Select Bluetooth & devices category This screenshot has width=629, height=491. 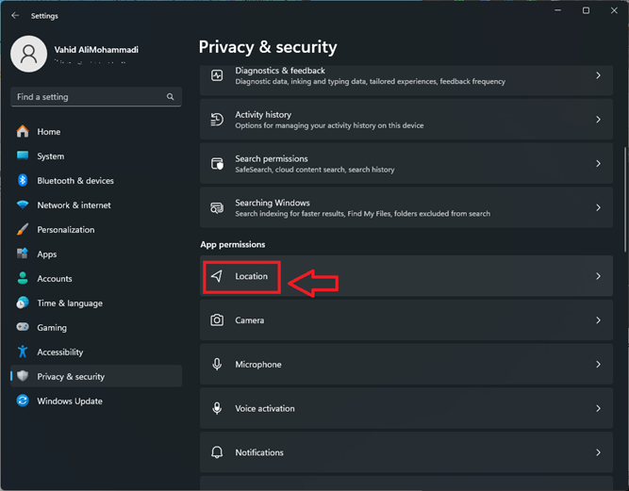[x=96, y=180]
